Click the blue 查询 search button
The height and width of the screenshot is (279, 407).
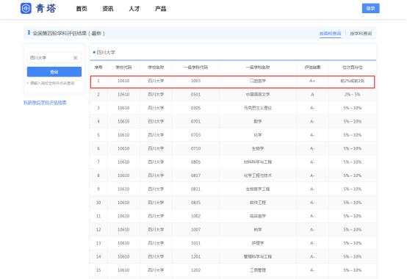(x=54, y=72)
